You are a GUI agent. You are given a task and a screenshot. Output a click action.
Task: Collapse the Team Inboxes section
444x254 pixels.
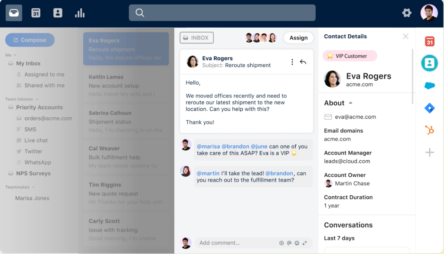pos(36,99)
